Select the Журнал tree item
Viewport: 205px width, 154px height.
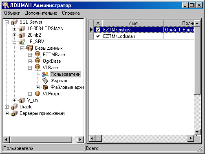pos(59,81)
